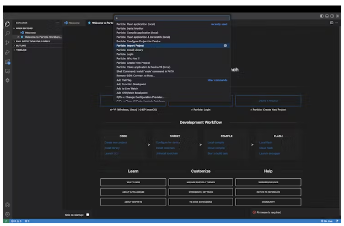
Task: Open the Explorer view in activity bar
Action: 7,24
